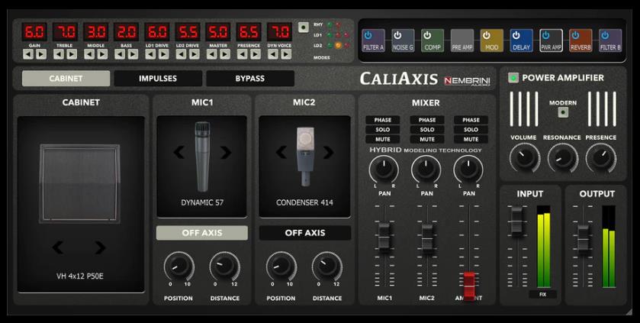Decrease Gain with left arrow
The width and height of the screenshot is (640, 323).
(x=27, y=54)
